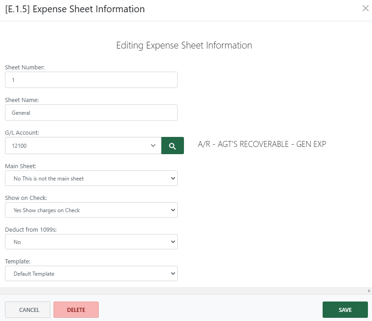Expand the Main Sheet dropdown

pyautogui.click(x=91, y=178)
